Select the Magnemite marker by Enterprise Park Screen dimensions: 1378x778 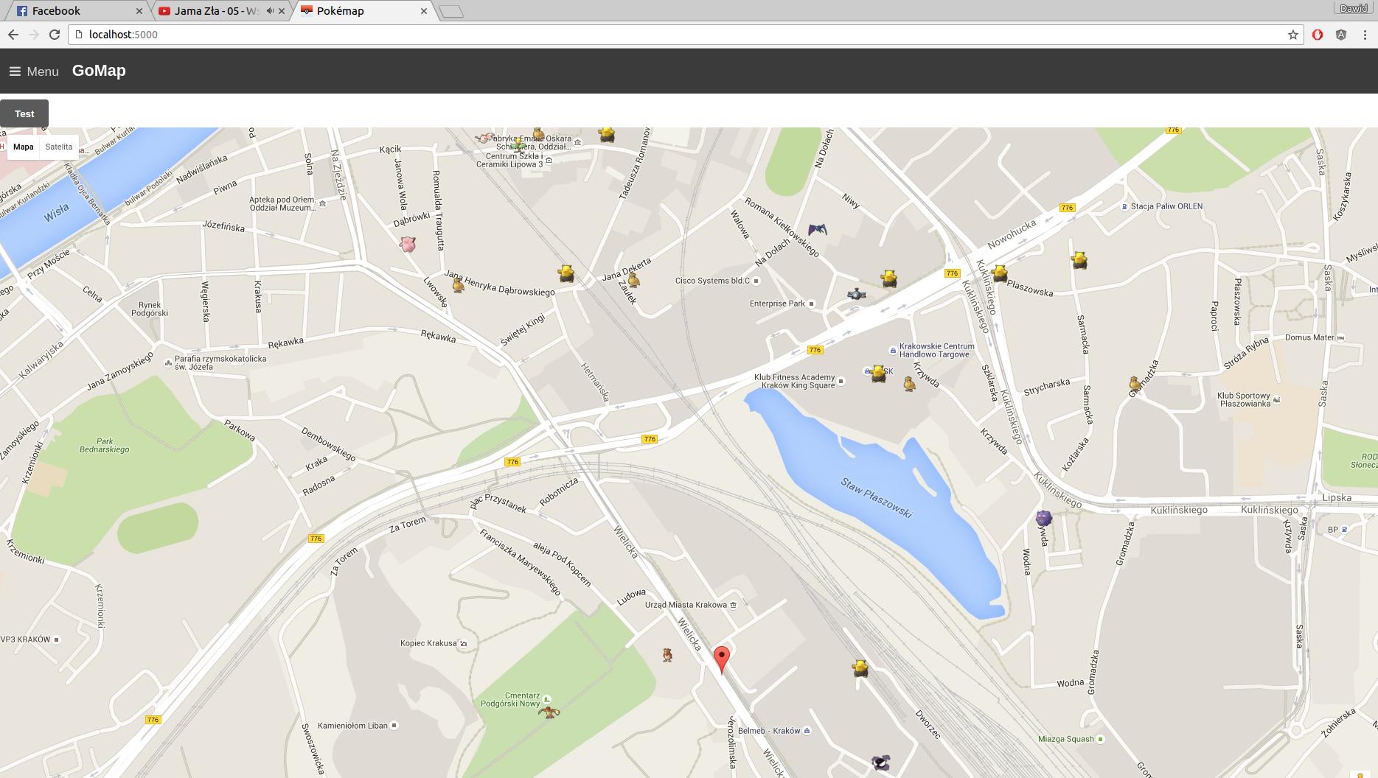tap(856, 295)
